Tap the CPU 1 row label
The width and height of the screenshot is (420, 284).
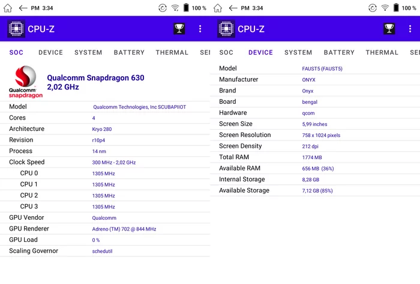[29, 184]
